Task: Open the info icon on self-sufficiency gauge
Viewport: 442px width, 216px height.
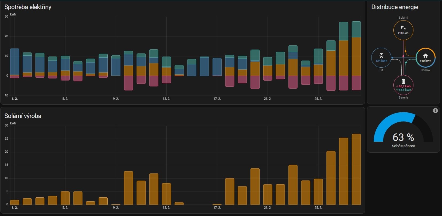Action: tap(435, 111)
